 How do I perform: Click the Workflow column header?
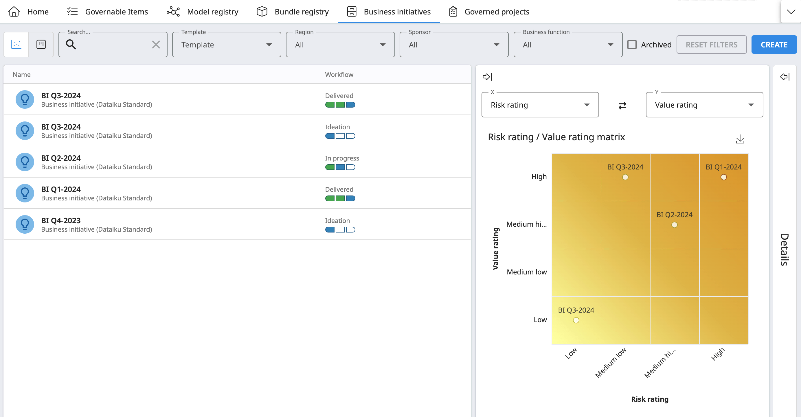pyautogui.click(x=339, y=75)
